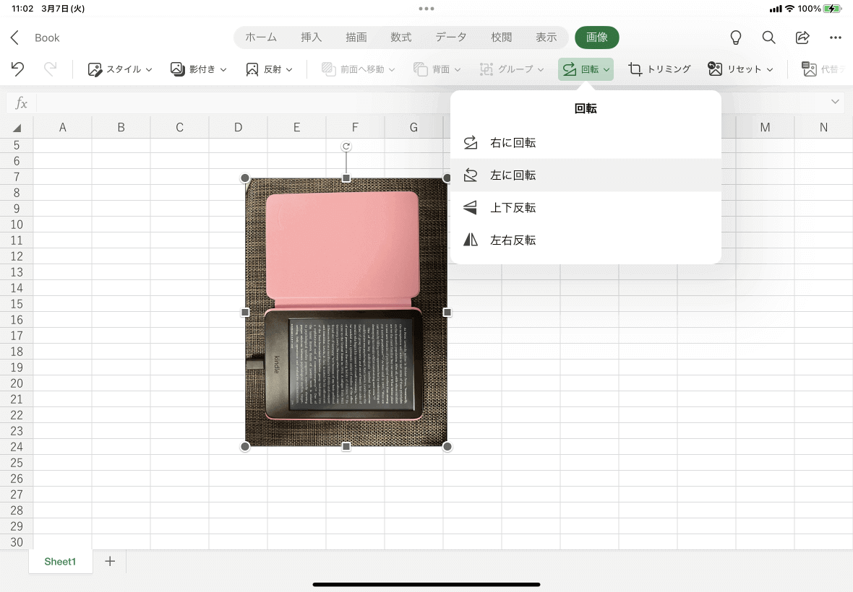The height and width of the screenshot is (592, 853).
Task: Click the left-middle resize handle
Action: point(245,313)
